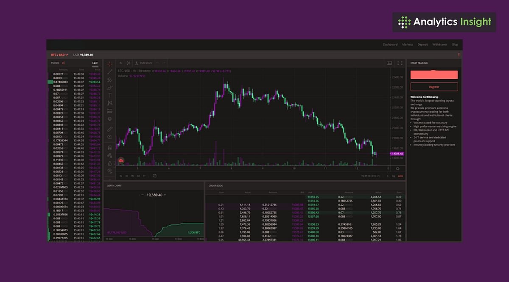Pick the ruler measure tool
Screen dimensions: 509x282
pyautogui.click(x=110, y=129)
